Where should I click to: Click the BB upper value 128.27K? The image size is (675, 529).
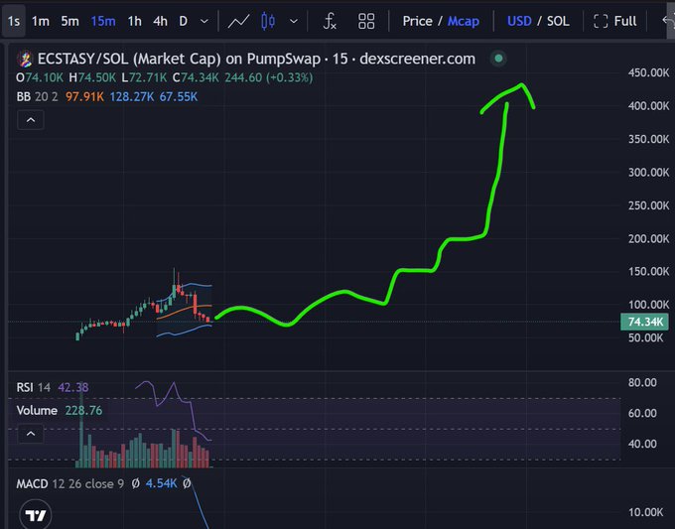click(x=132, y=96)
